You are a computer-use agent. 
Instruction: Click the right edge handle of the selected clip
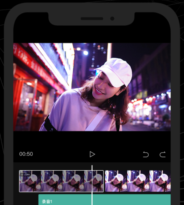tap(103, 181)
